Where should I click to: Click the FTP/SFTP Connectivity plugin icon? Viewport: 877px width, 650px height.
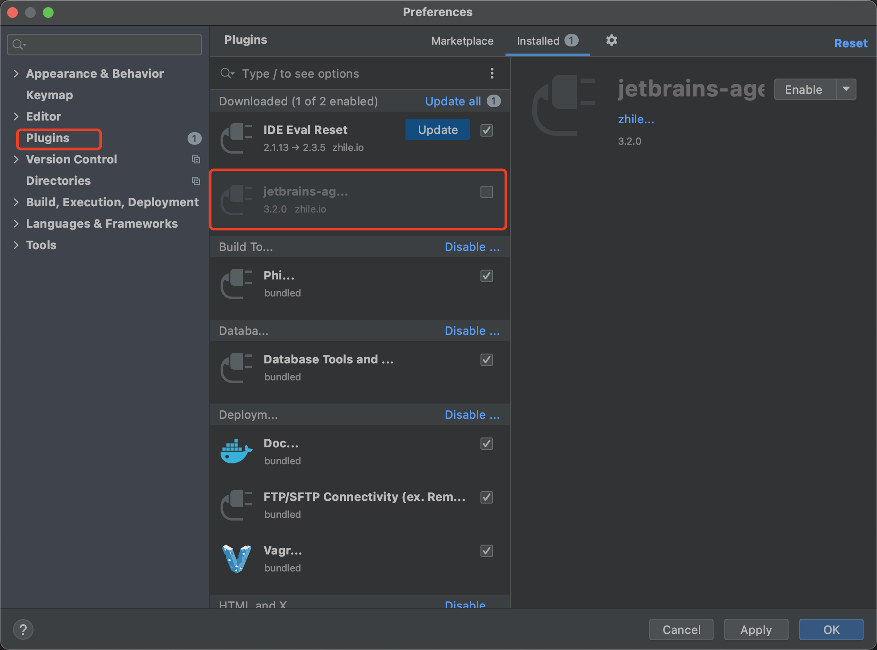click(237, 505)
